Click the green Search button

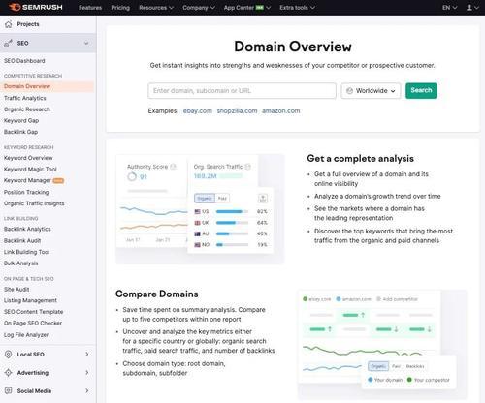(x=421, y=90)
